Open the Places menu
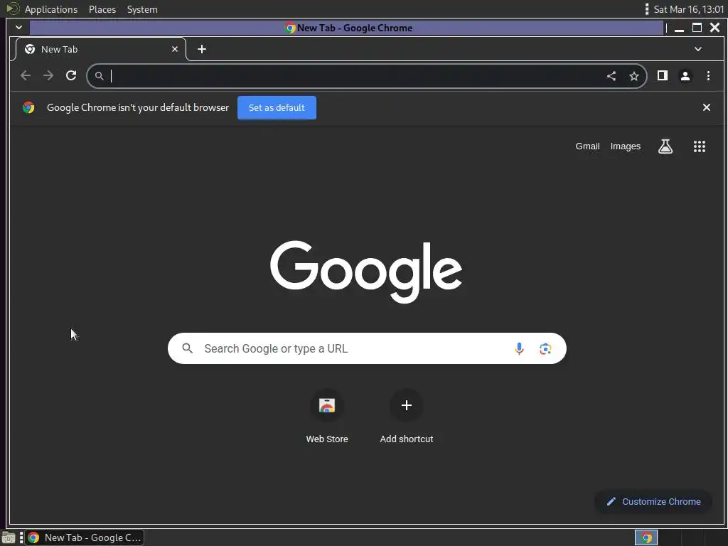 pyautogui.click(x=102, y=9)
